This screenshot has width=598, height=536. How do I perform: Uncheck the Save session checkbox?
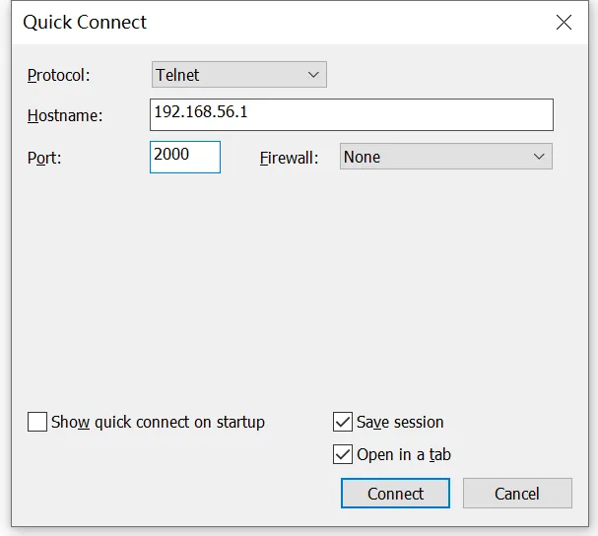(343, 422)
